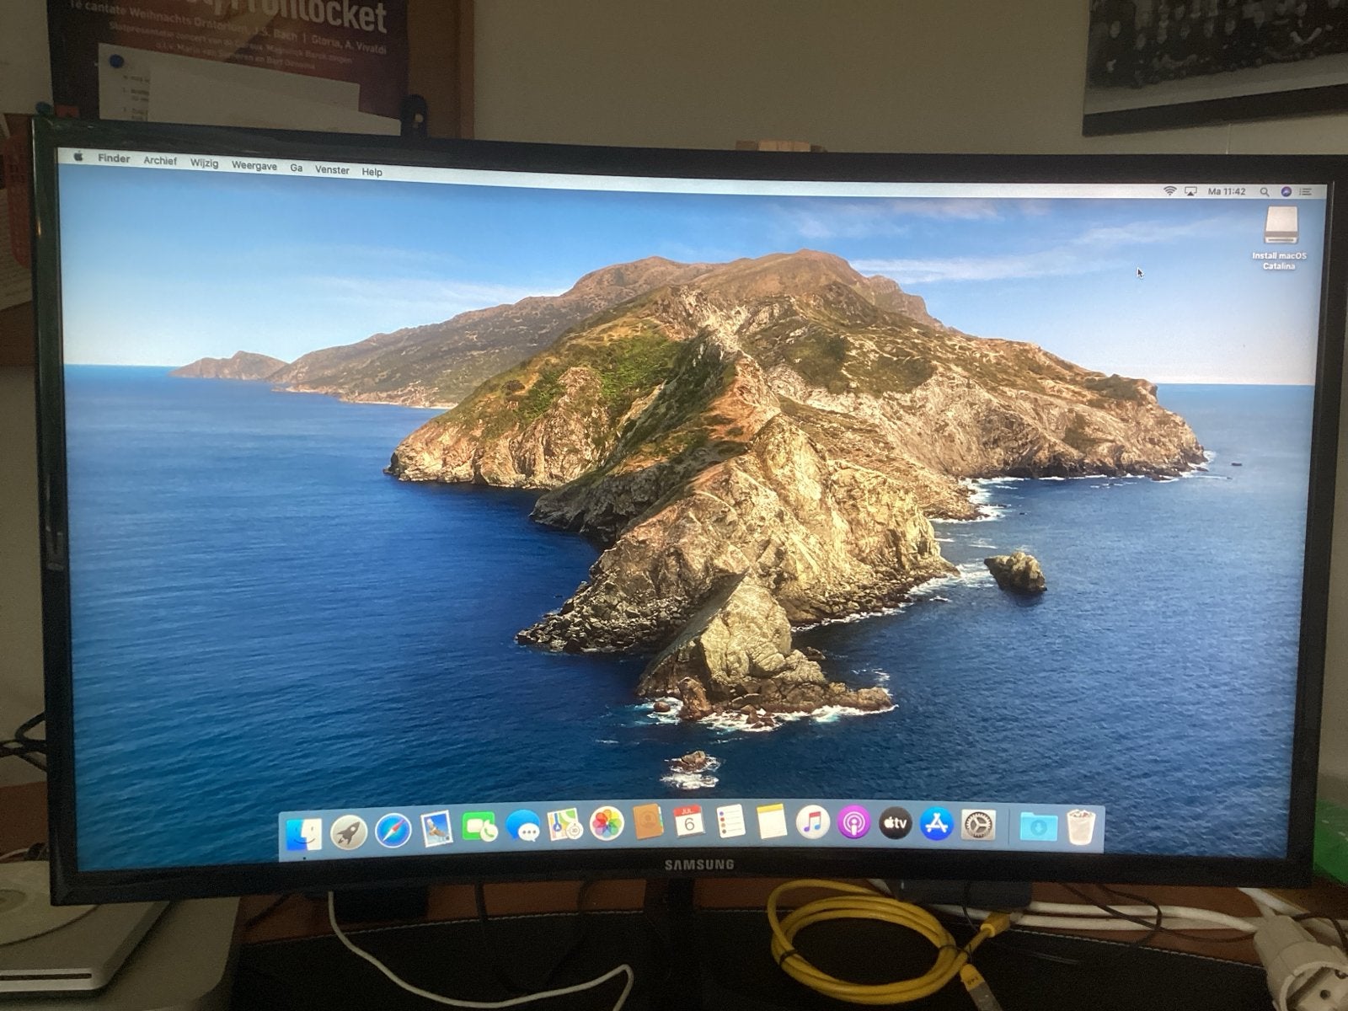Launch Safari from the Dock
The image size is (1348, 1011).
pyautogui.click(x=393, y=830)
